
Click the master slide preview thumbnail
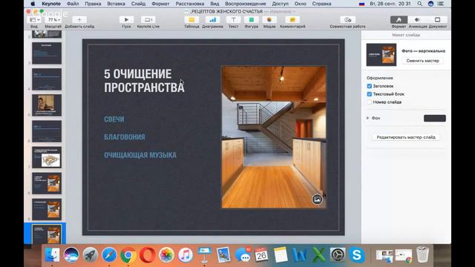381,55
